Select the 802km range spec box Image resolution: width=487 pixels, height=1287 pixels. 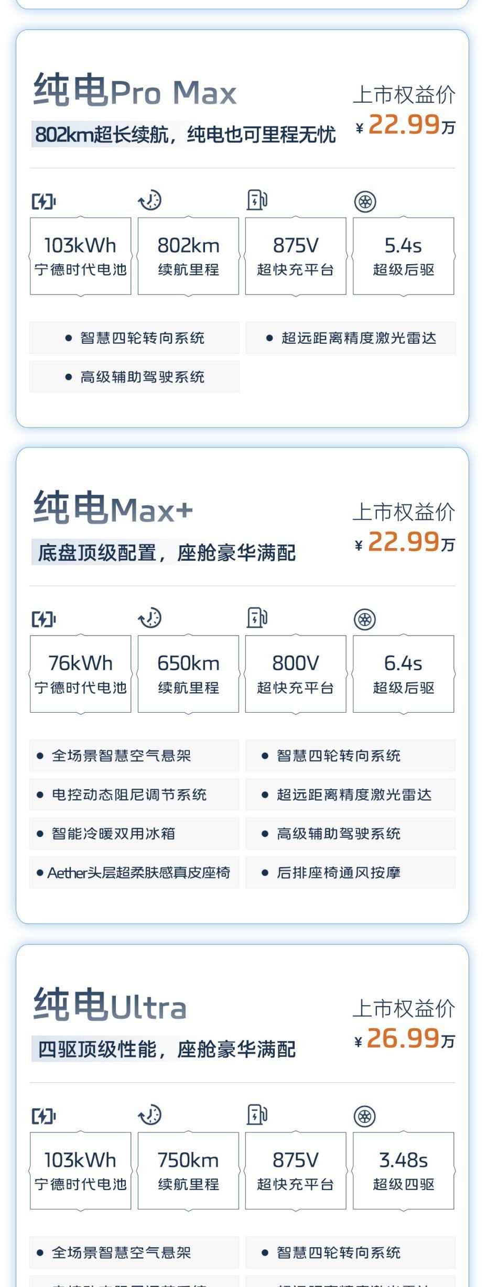(x=188, y=256)
